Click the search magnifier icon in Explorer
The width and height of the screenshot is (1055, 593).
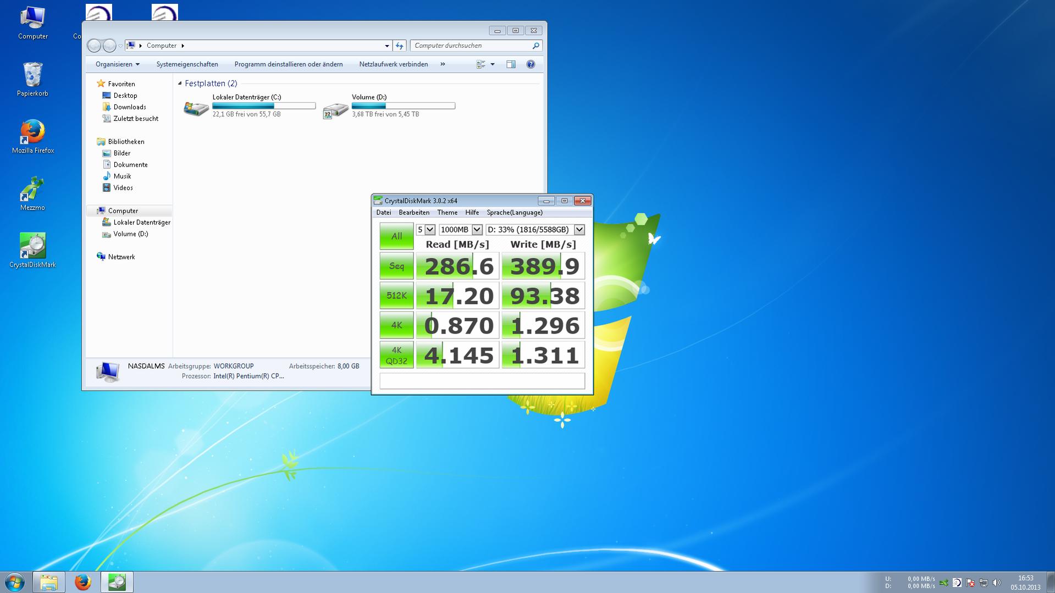coord(535,46)
